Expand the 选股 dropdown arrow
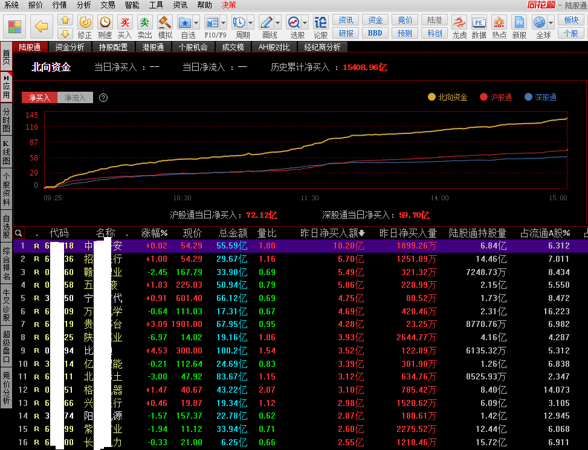Image resolution: width=588 pixels, height=450 pixels. point(305,23)
